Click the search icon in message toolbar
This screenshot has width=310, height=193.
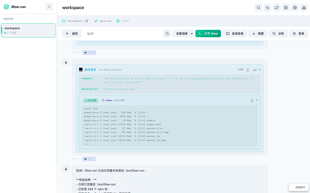pos(167,34)
